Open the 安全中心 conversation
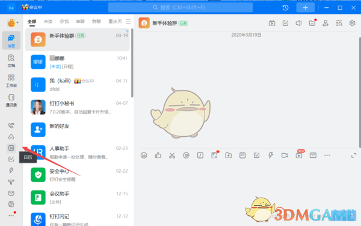 (78, 175)
